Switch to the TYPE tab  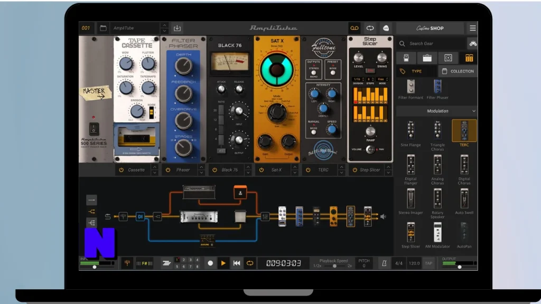pos(416,71)
